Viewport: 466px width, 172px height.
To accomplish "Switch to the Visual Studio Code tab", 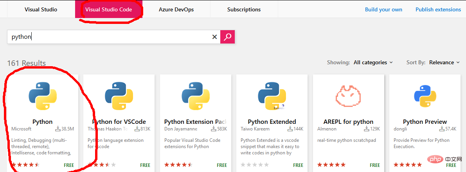I will 108,9.
